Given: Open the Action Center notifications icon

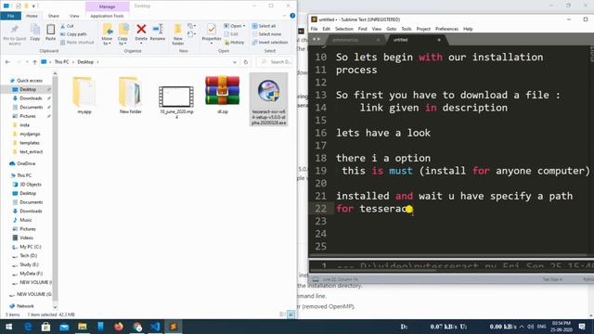Looking at the screenshot, I should tap(582, 327).
